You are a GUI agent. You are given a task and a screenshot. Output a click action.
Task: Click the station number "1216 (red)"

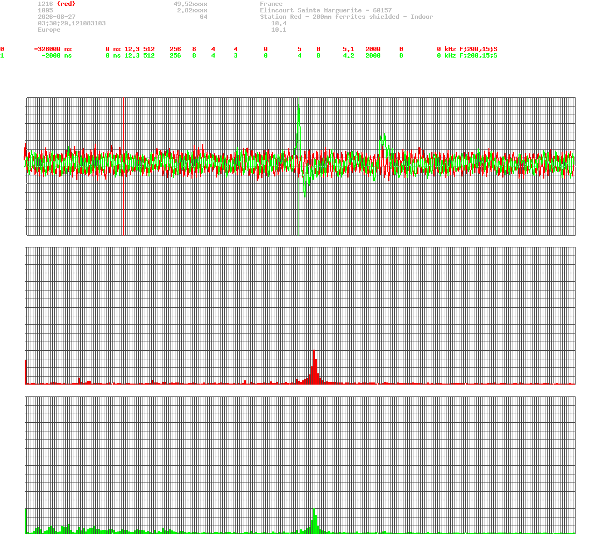[x=56, y=4]
